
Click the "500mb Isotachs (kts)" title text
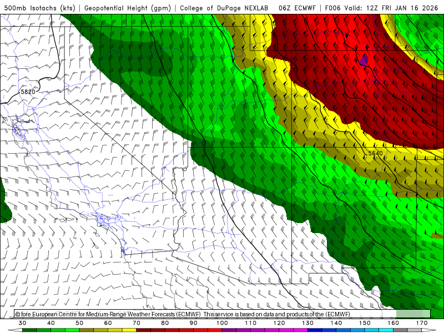[40, 8]
